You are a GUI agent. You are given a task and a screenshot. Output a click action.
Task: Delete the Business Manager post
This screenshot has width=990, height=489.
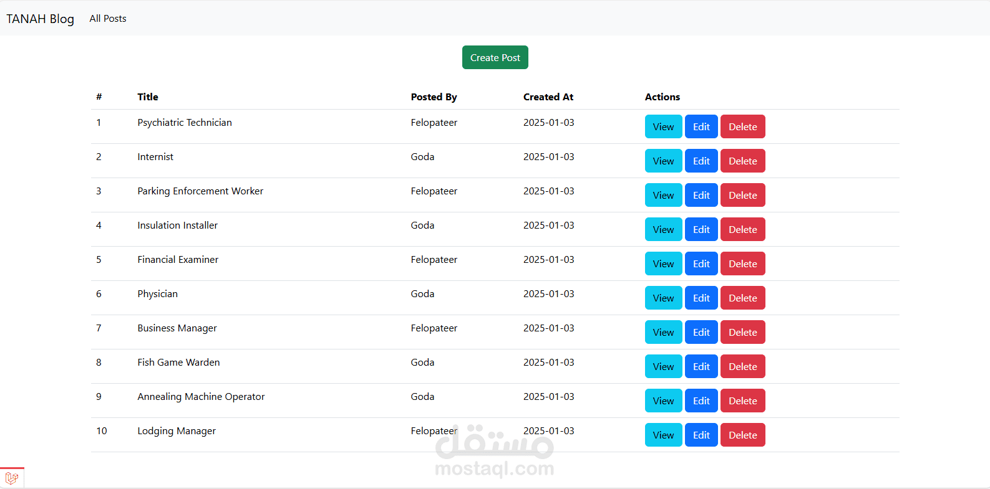coord(743,332)
